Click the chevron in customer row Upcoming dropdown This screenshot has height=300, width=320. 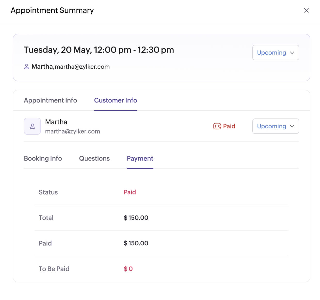click(292, 126)
